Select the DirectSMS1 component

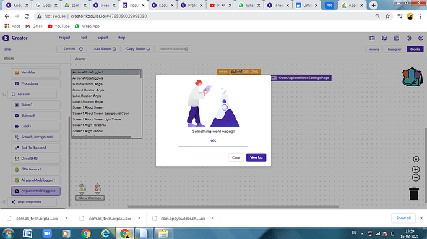36,159
